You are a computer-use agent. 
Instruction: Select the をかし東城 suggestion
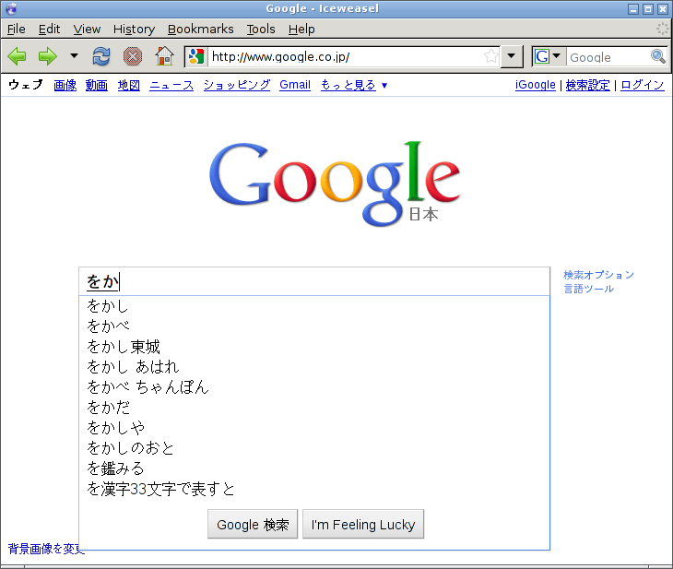click(x=314, y=347)
